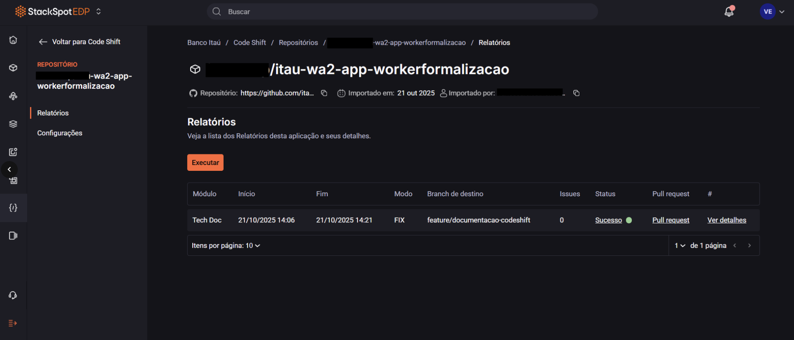Click the stacked layers sidebar icon
Viewport: 794px width, 340px height.
(x=13, y=124)
